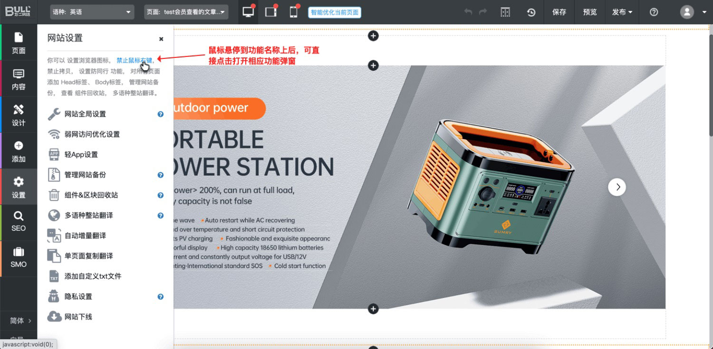Expand the 页面 page selector dropdown
Image resolution: width=713 pixels, height=349 pixels.
(x=186, y=12)
